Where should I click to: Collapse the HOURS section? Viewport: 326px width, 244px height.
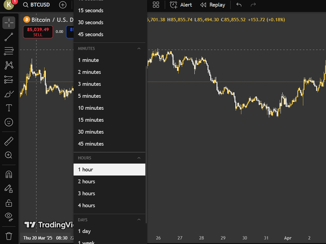[x=139, y=158]
